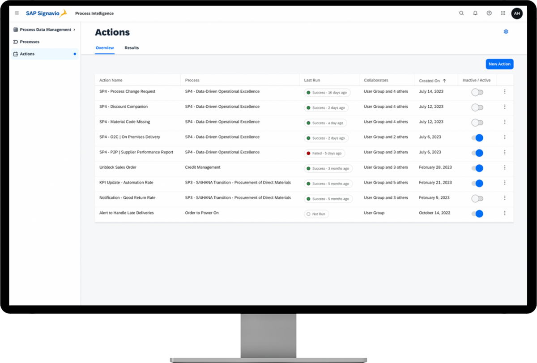Click the Process Data Management grid icon

click(17, 30)
